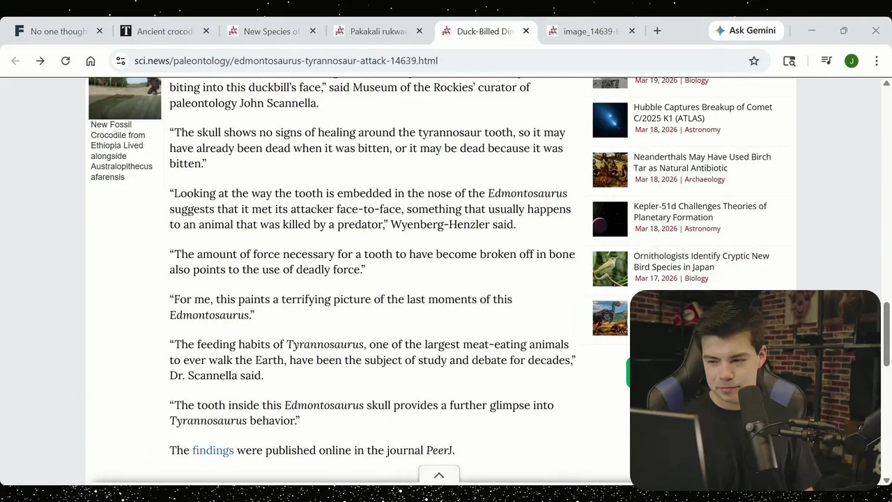Click the Ask Gemini button
The width and height of the screenshot is (892, 502).
coord(746,31)
